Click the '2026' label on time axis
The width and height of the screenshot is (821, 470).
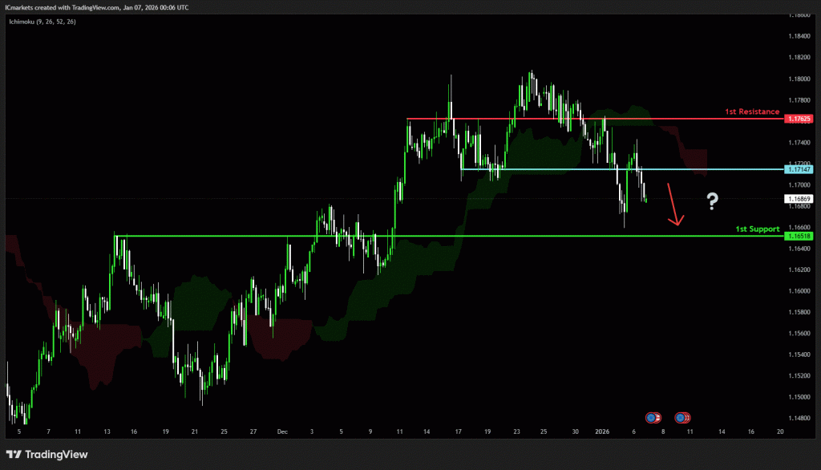(602, 431)
